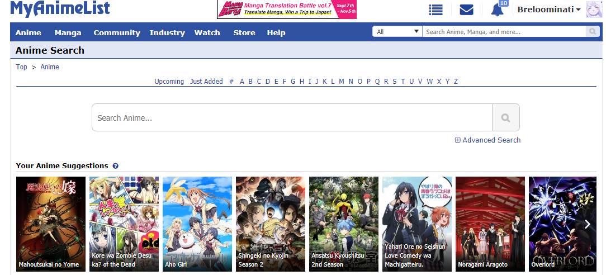
Task: Expand the Advanced Search options
Action: (487, 140)
